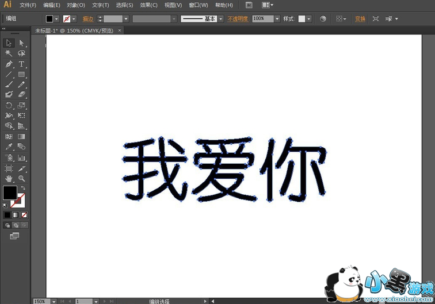Open the 基本 brush definition dropdown
This screenshot has width=435, height=304.
[x=221, y=19]
